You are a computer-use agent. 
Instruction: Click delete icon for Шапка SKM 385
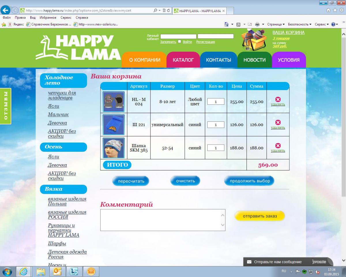tap(278, 146)
